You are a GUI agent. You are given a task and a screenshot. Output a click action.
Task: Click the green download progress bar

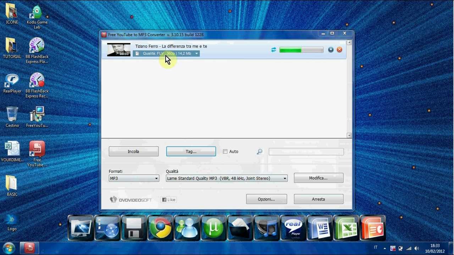(301, 50)
